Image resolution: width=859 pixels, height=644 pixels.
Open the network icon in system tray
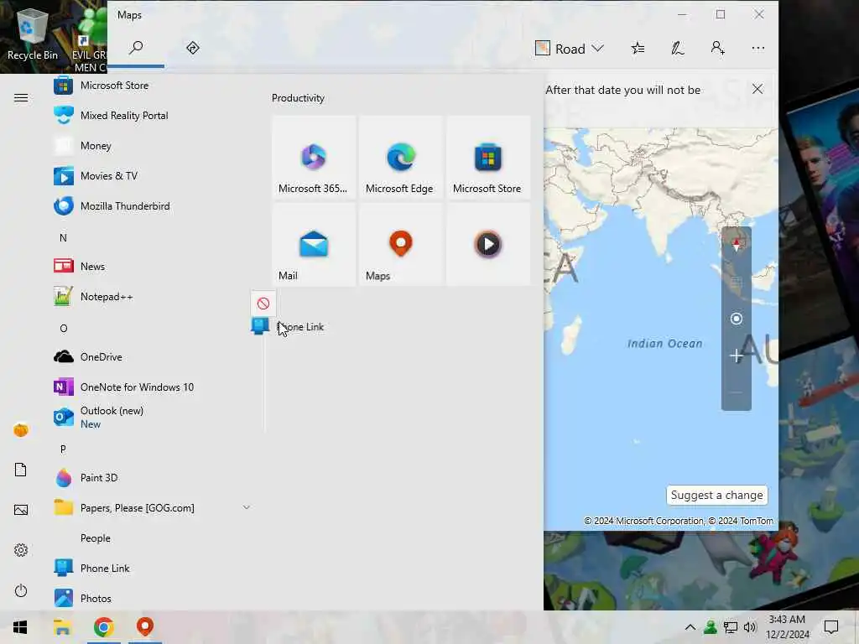[731, 627]
